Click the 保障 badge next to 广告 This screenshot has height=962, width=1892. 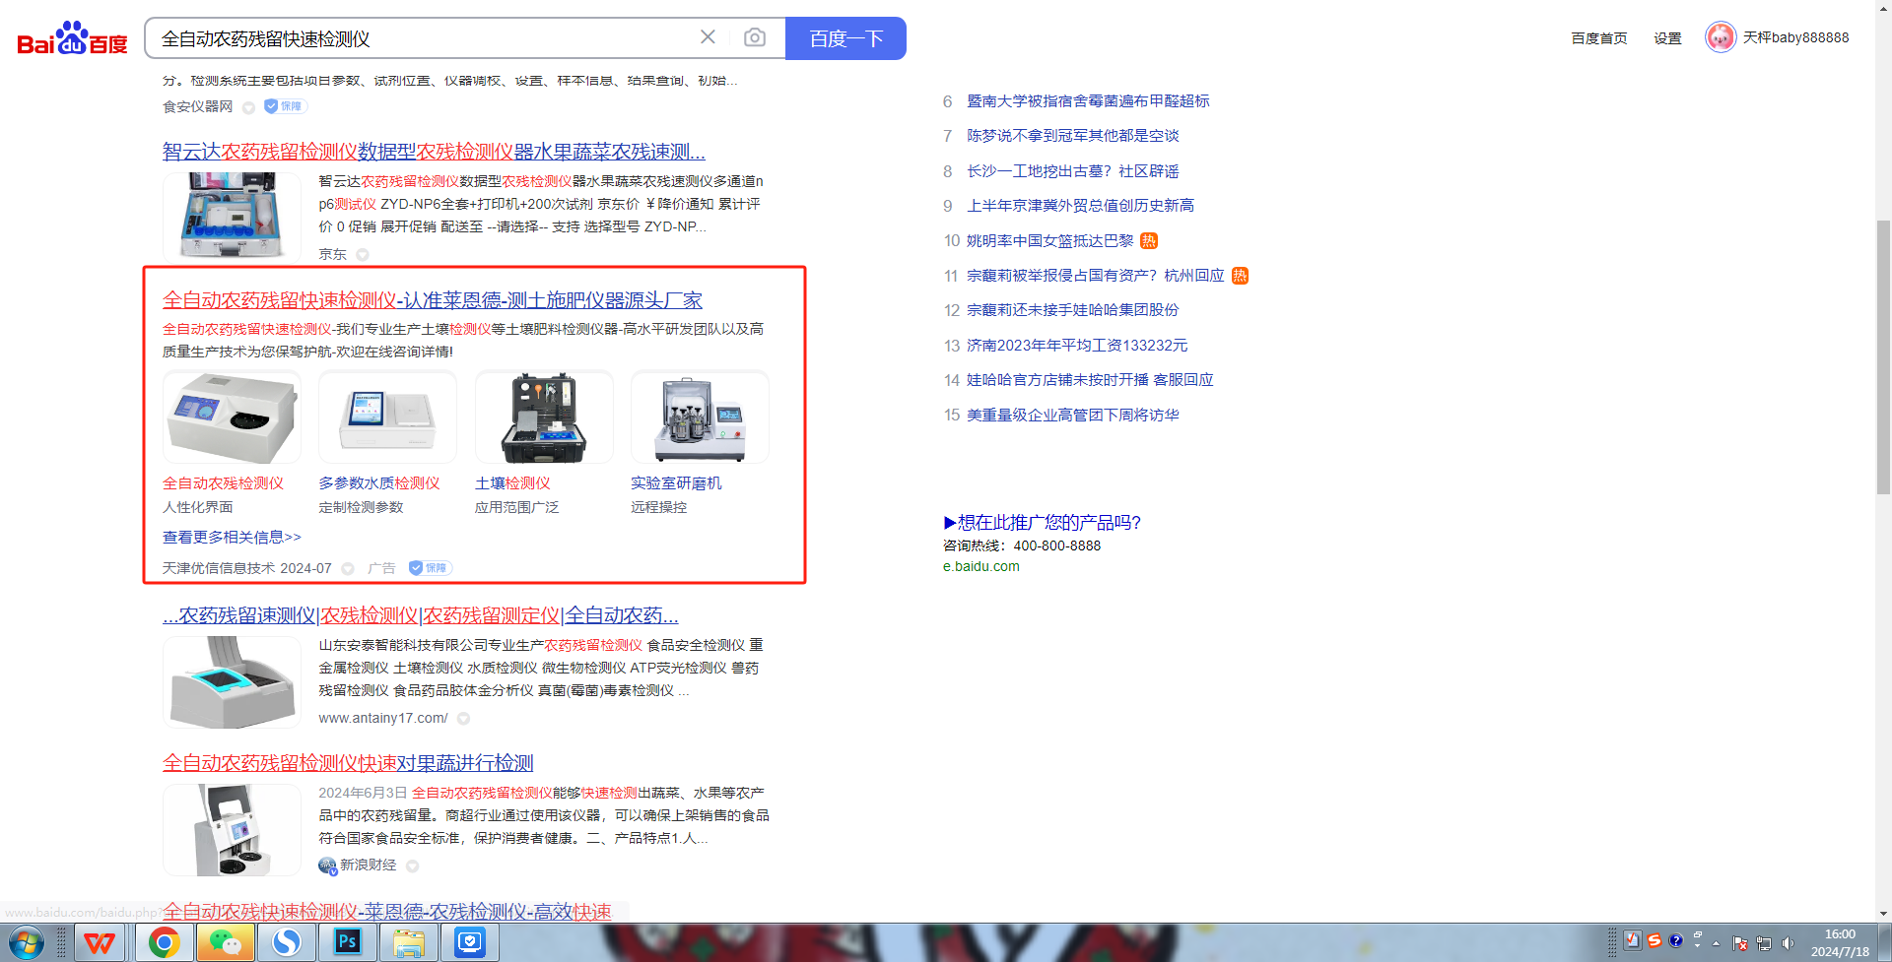(431, 568)
